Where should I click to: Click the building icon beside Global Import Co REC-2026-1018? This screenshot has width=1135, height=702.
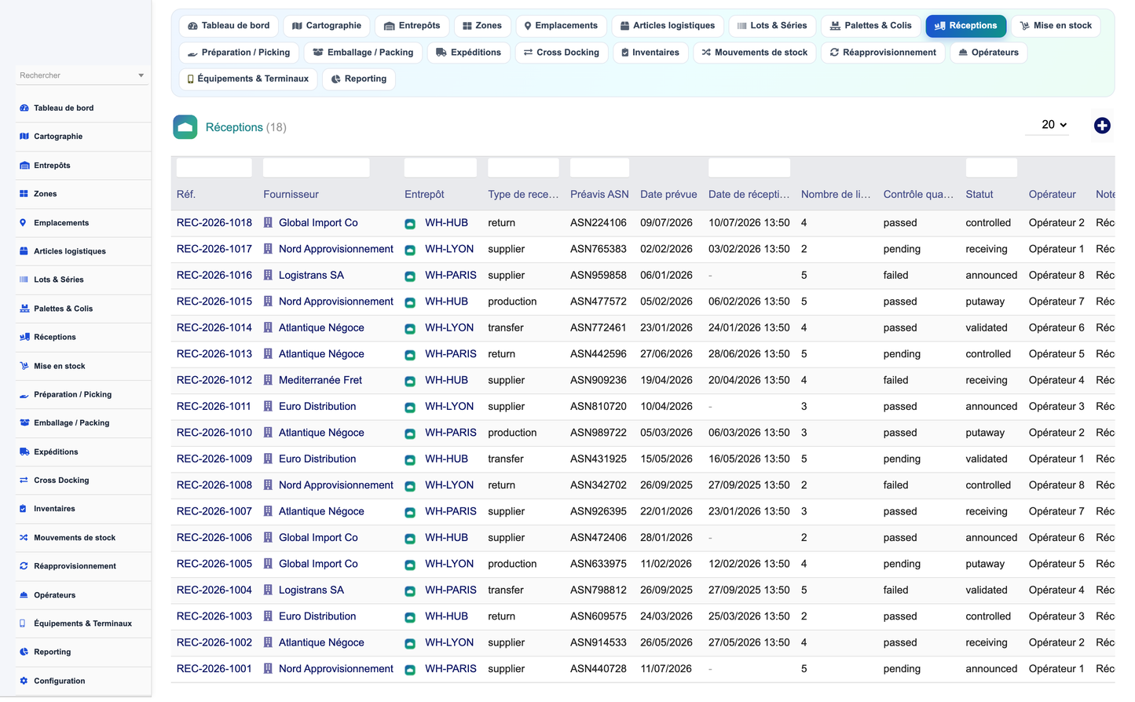click(268, 223)
